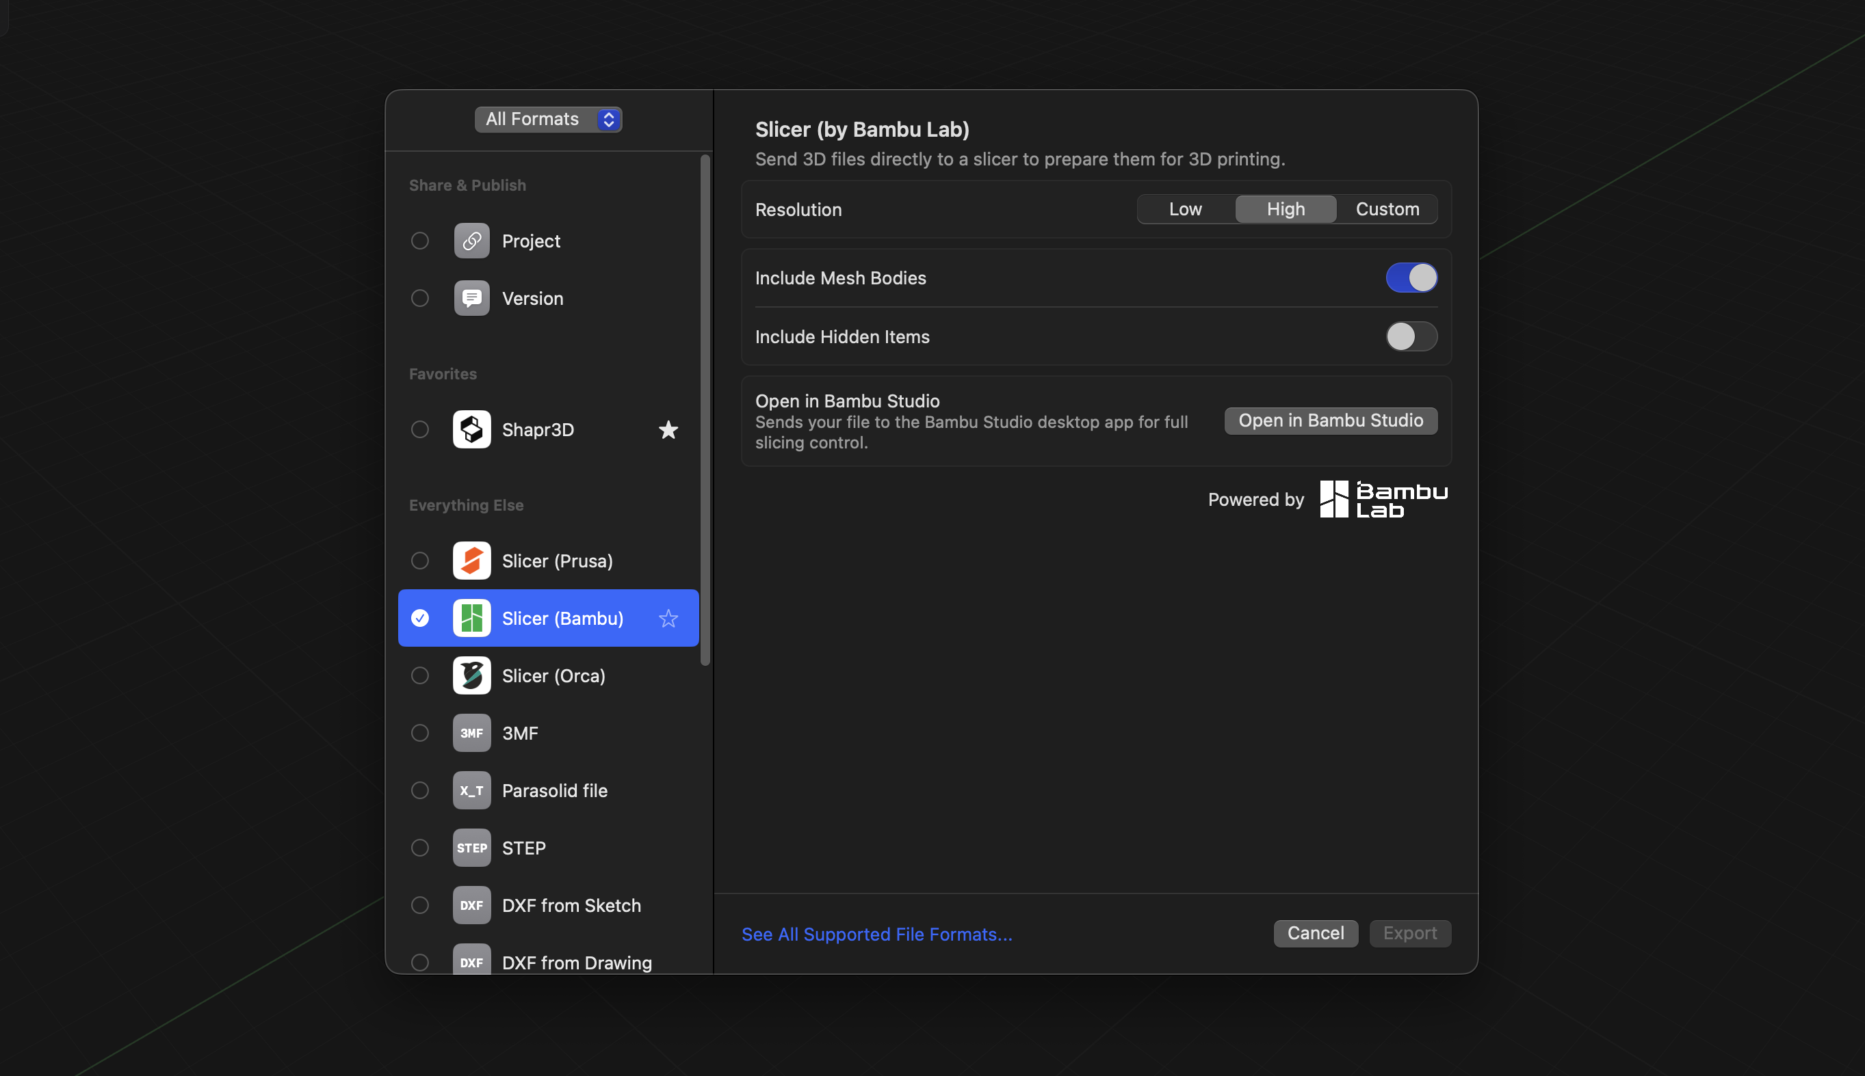Select the Version radio button
1865x1076 pixels.
pos(420,299)
